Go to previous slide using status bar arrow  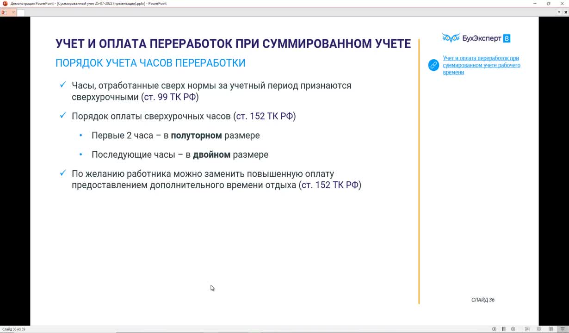click(494, 329)
